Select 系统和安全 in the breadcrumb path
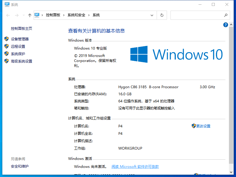 click(x=76, y=15)
